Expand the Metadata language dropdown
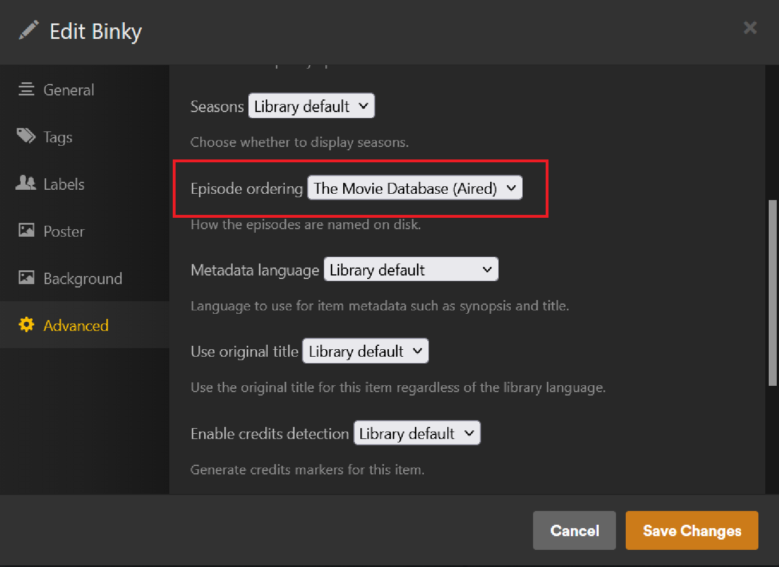 [x=411, y=270]
